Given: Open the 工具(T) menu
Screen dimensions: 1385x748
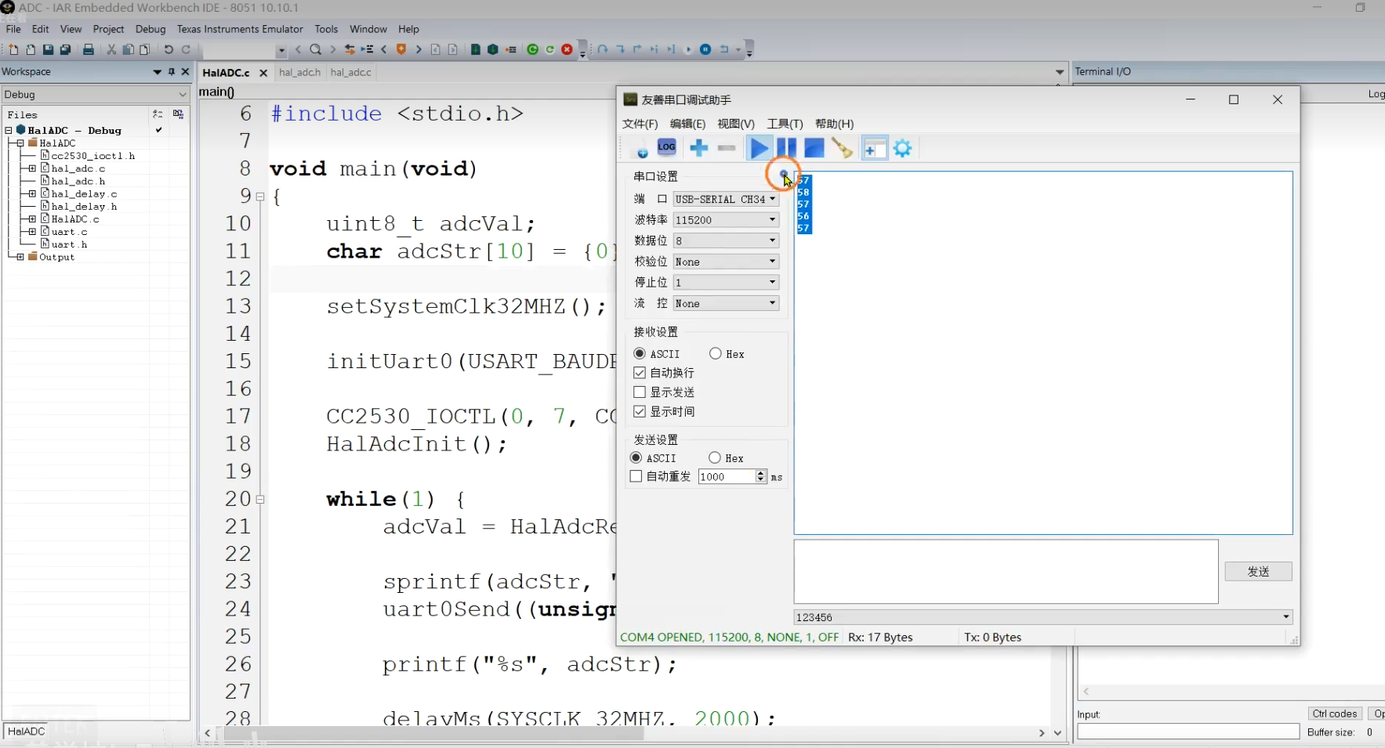Looking at the screenshot, I should [785, 124].
